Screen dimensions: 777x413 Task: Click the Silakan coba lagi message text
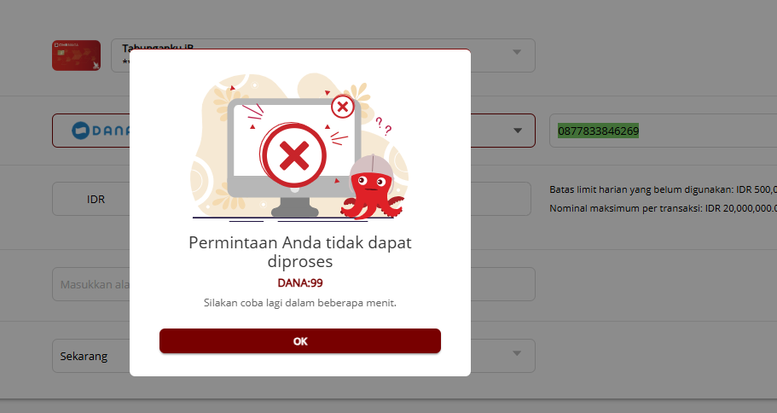pos(300,303)
